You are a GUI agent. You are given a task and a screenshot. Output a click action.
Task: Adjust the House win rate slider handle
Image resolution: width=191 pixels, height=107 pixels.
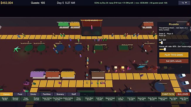point(165,49)
